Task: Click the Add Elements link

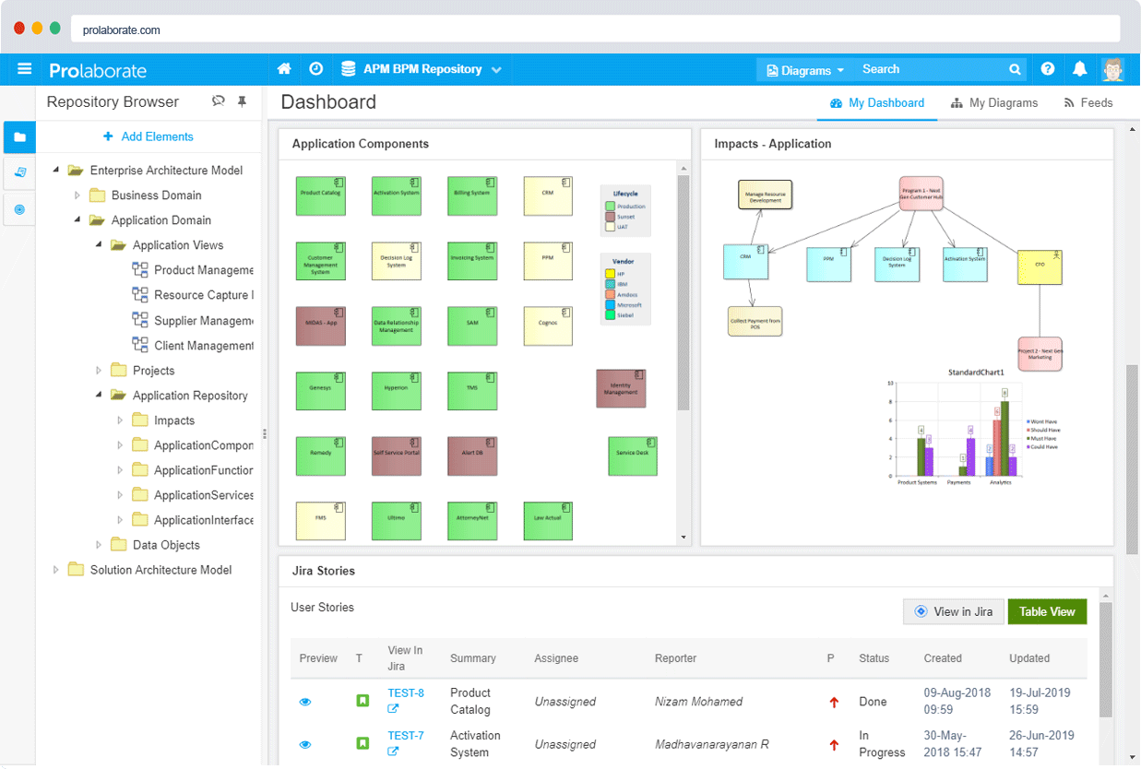Action: 149,136
